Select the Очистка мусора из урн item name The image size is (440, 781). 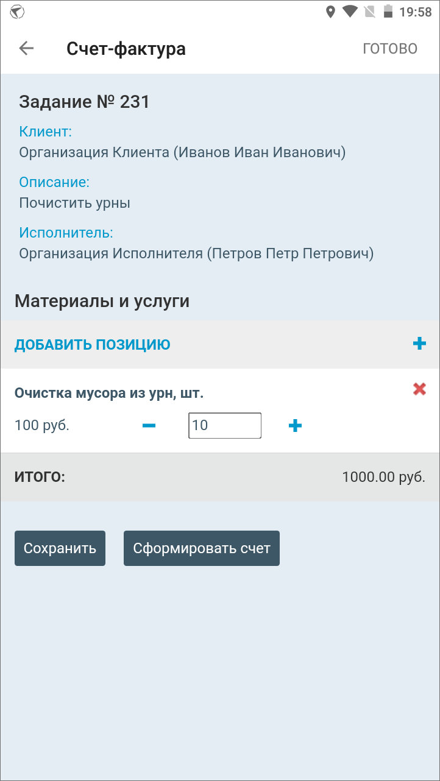(x=109, y=394)
